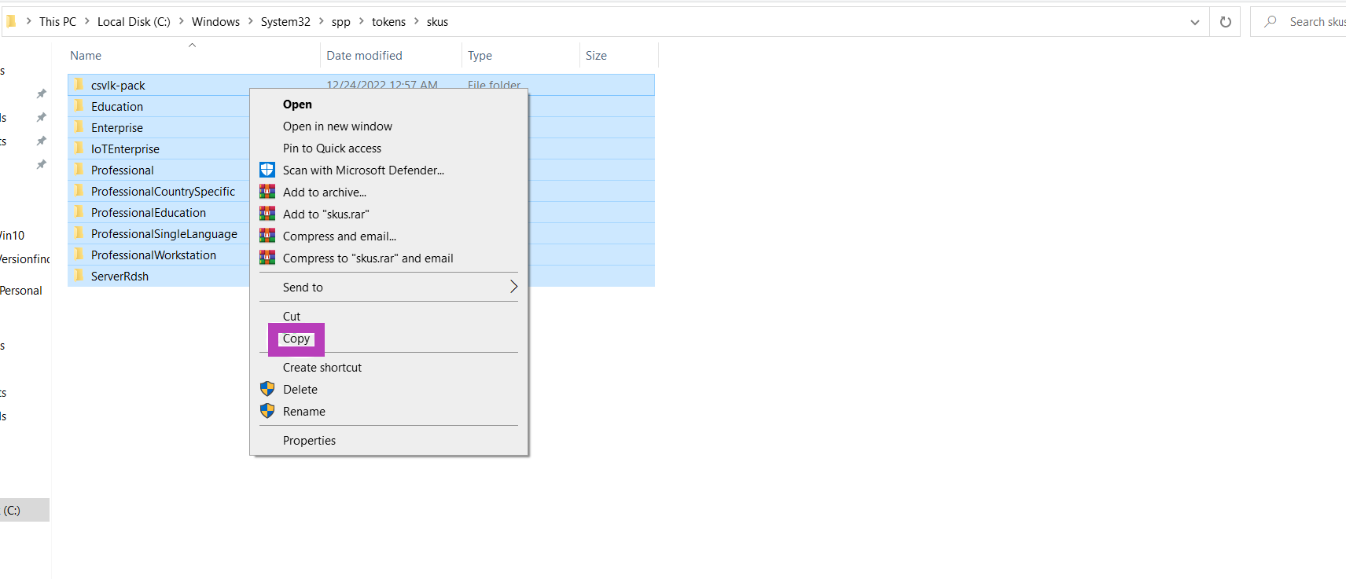Click the csvlk-pack folder name
The height and width of the screenshot is (579, 1346).
[118, 85]
